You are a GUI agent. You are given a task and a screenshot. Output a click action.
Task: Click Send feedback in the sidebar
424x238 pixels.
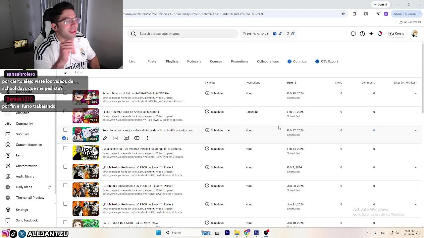click(x=26, y=220)
